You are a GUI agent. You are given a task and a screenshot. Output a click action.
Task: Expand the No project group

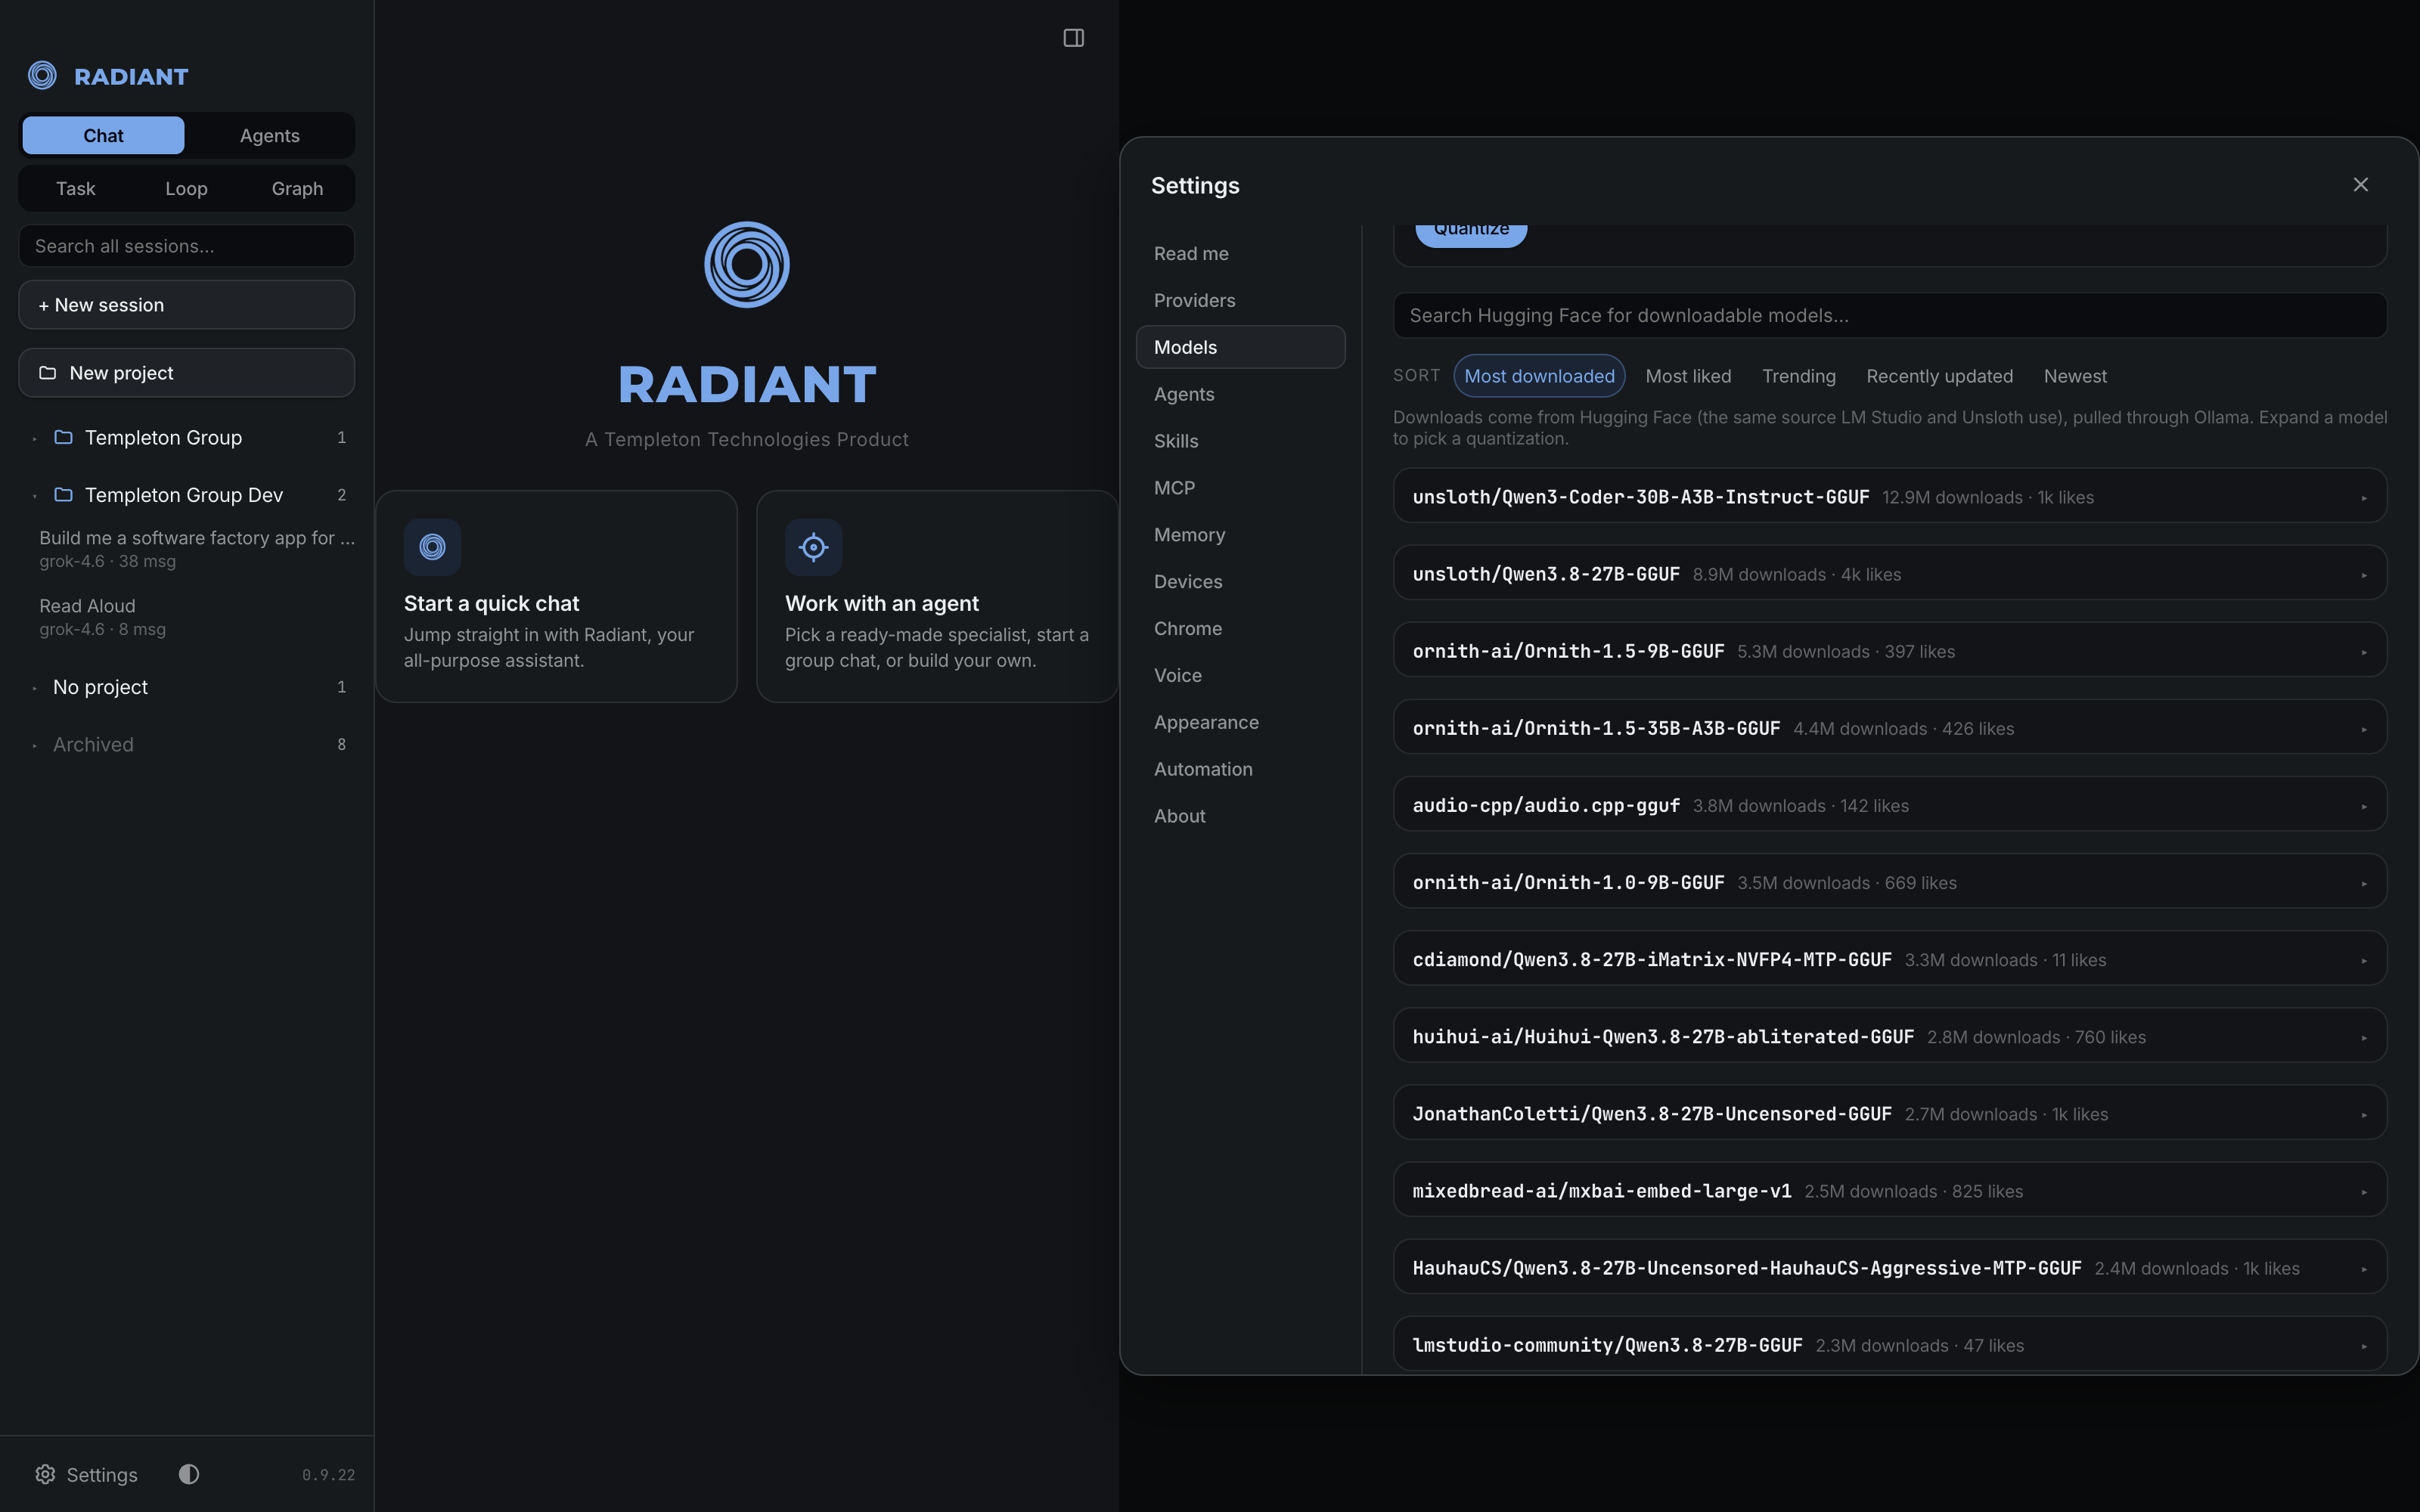187,687
